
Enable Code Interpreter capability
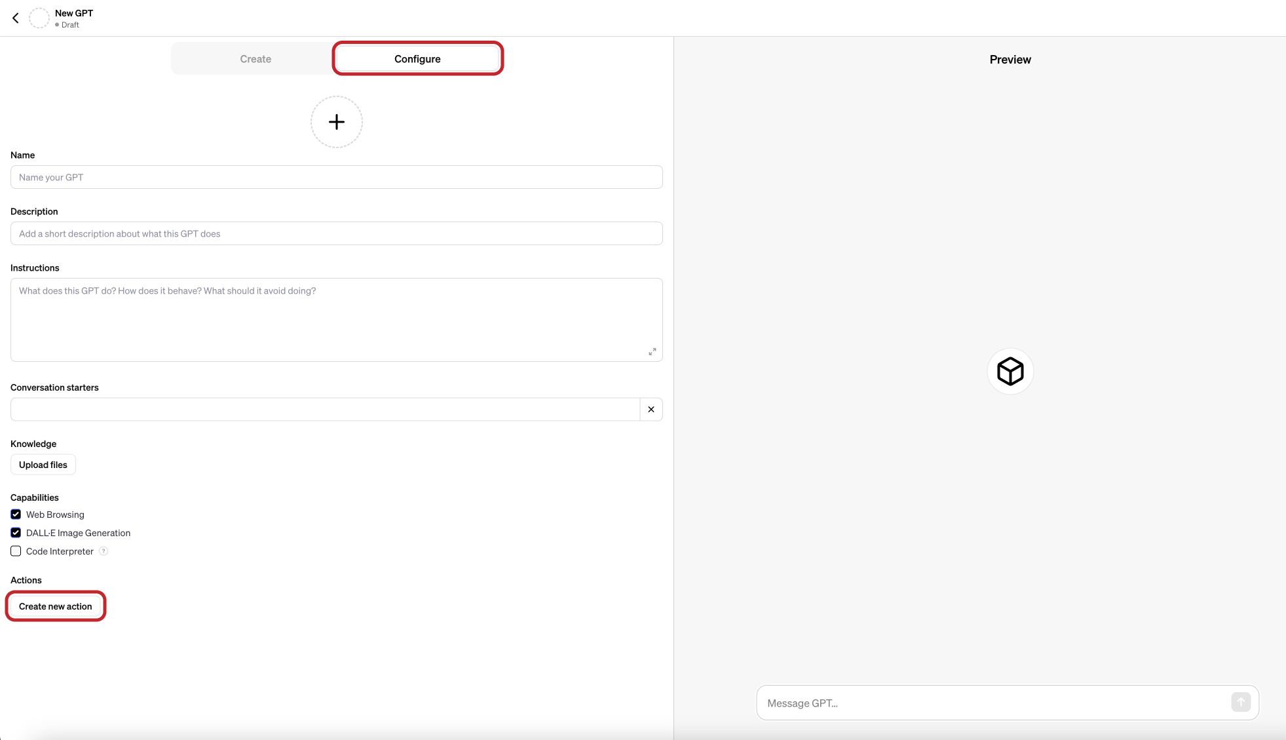(x=15, y=551)
